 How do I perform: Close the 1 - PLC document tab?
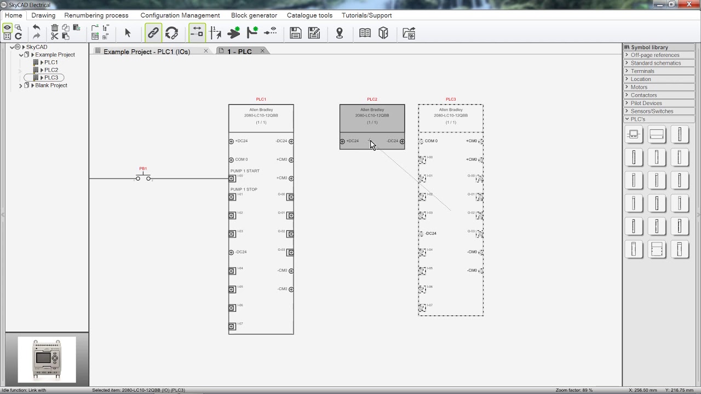[x=262, y=51]
